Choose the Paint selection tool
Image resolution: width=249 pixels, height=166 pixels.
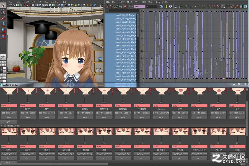(x=3, y=18)
